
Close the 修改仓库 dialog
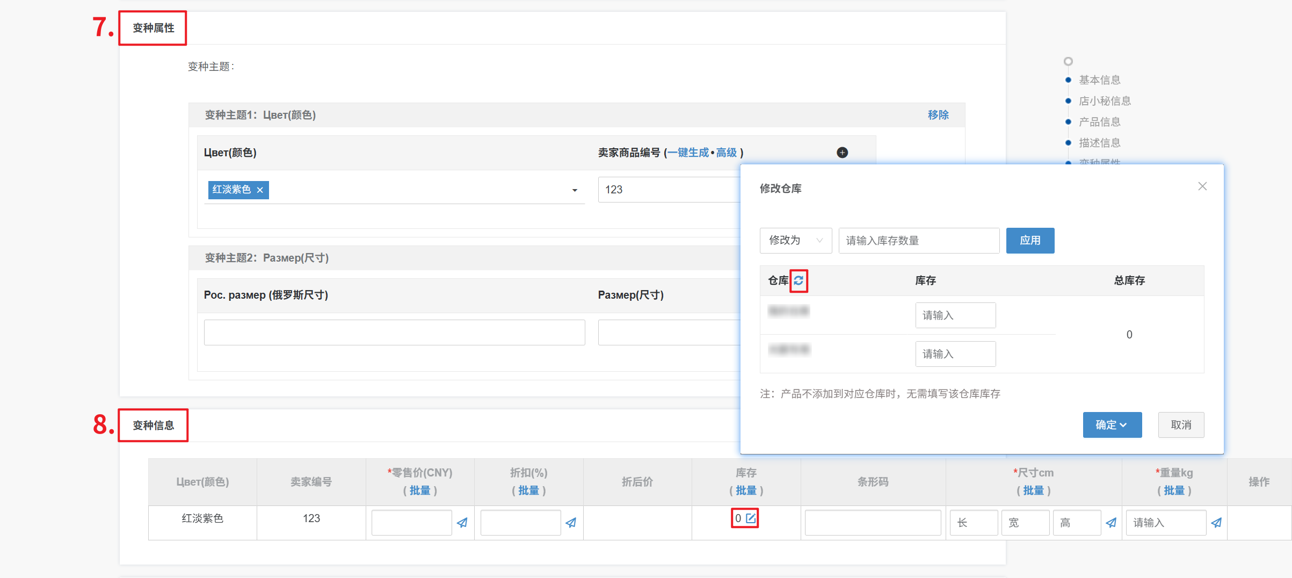(1202, 186)
